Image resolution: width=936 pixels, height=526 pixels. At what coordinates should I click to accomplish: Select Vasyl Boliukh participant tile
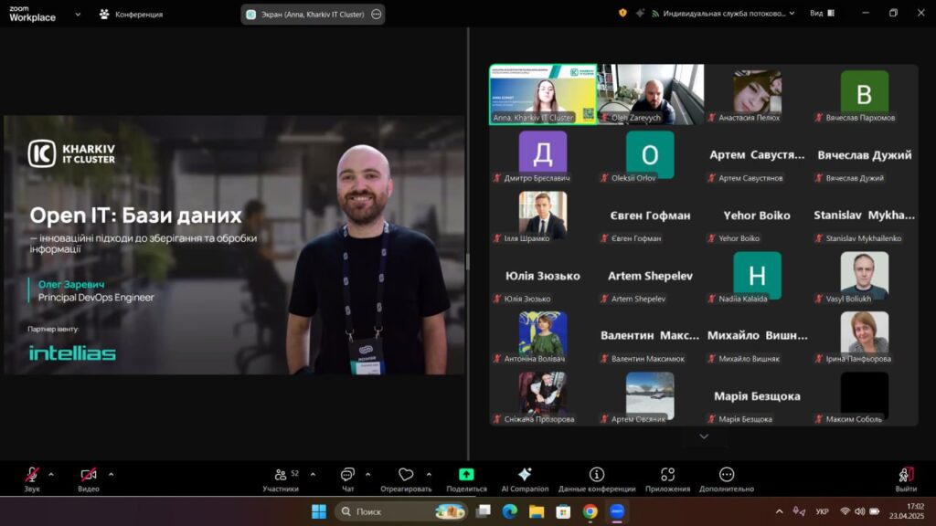[x=865, y=276]
